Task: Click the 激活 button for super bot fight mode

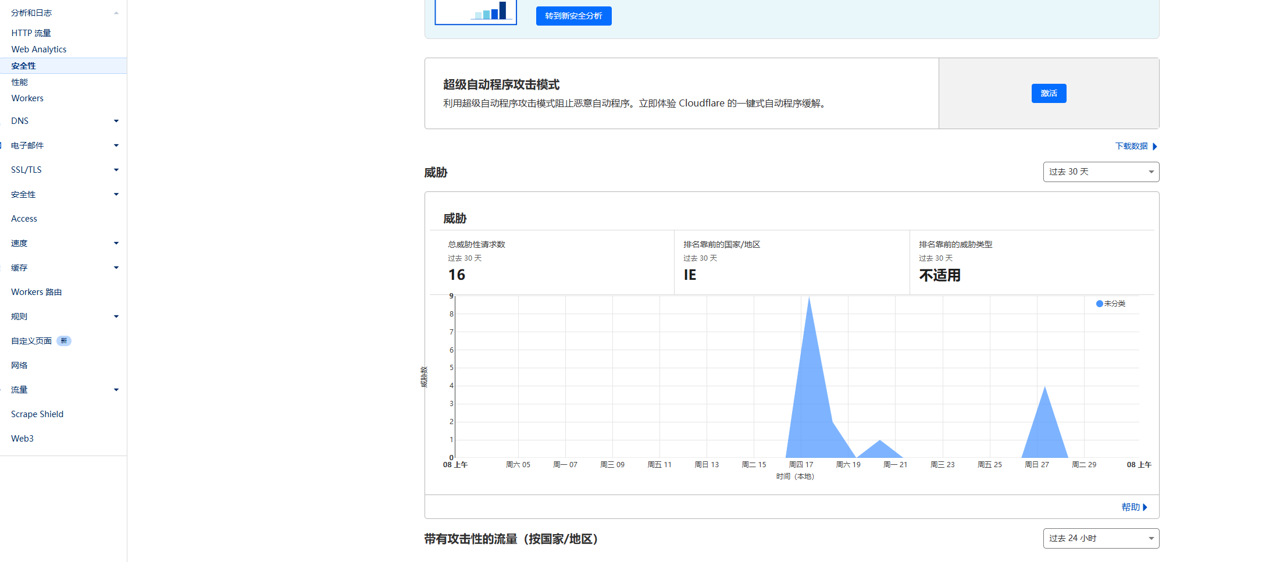Action: click(x=1049, y=93)
